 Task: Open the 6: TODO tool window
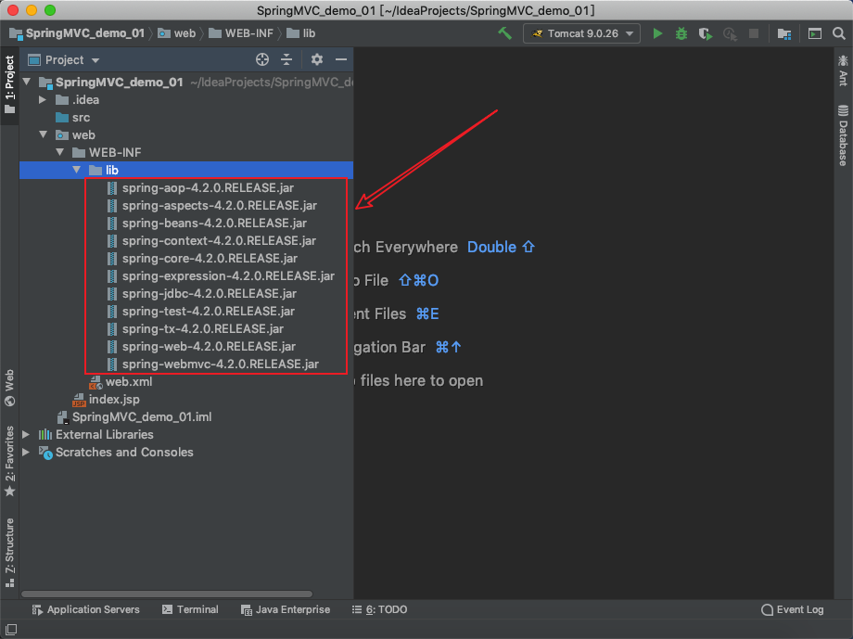click(x=380, y=609)
